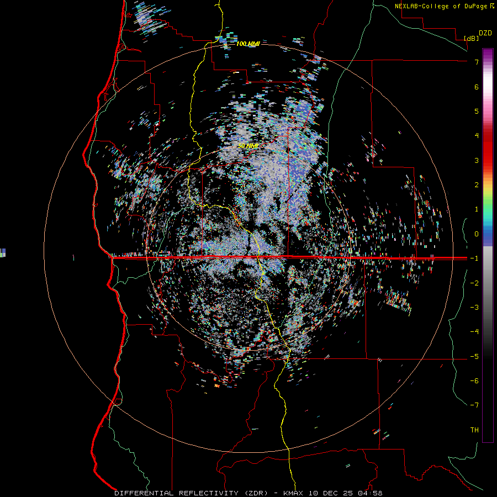Click the 0 value on color scale
The image size is (497, 497).
(477, 234)
